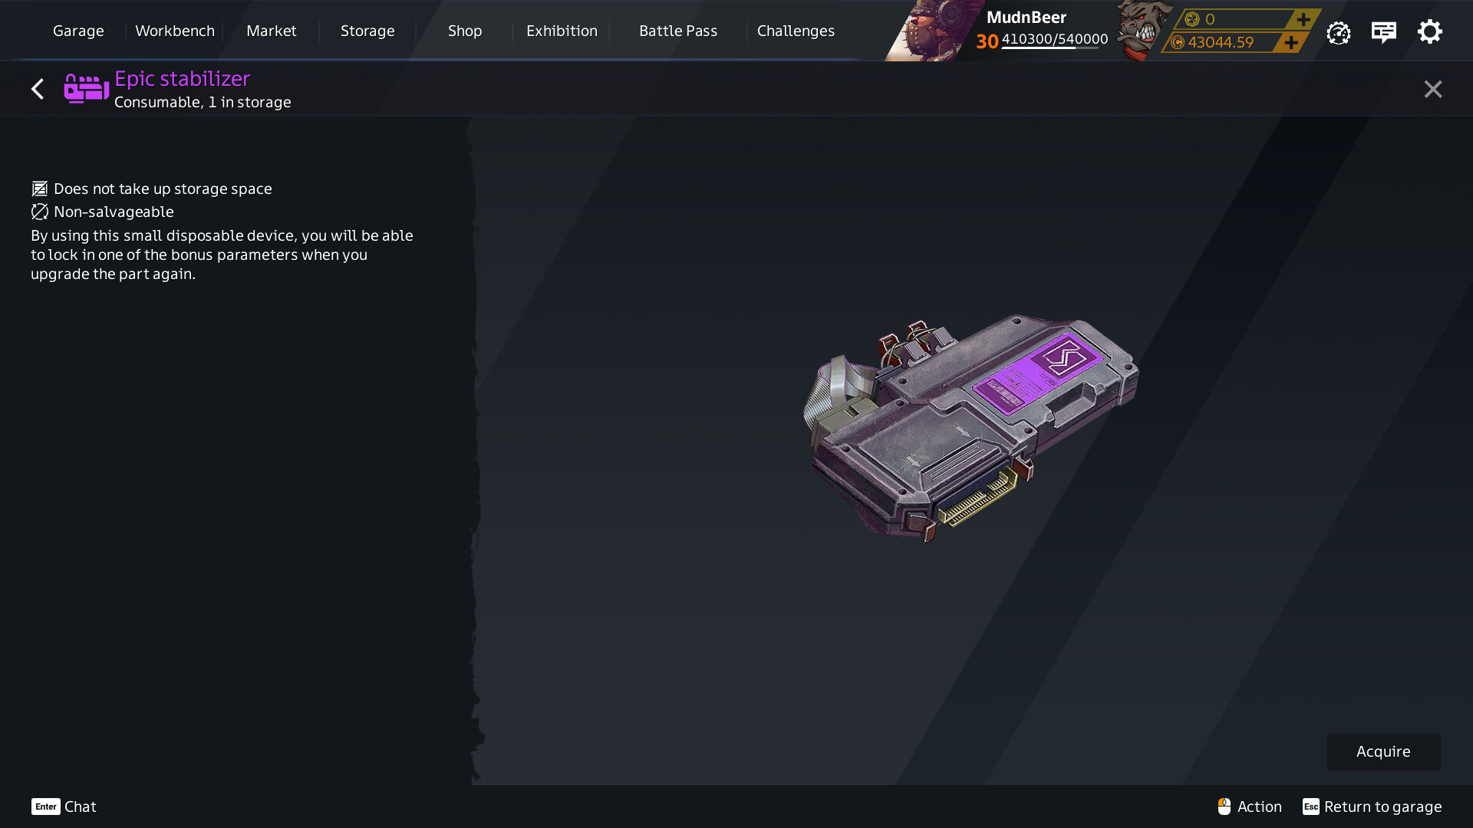Click the back arrow icon
The height and width of the screenshot is (828, 1473).
(x=37, y=89)
